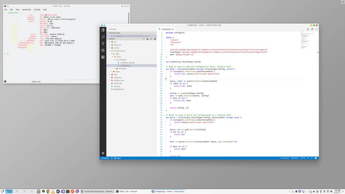
Task: Open the volume control from the system tray
Action: click(x=331, y=191)
